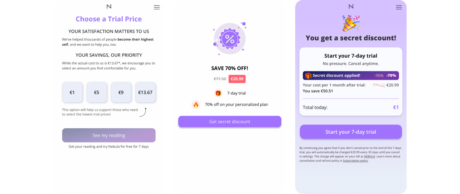The height and width of the screenshot is (194, 460).
Task: Click the party popper celebration icon
Action: (350, 23)
